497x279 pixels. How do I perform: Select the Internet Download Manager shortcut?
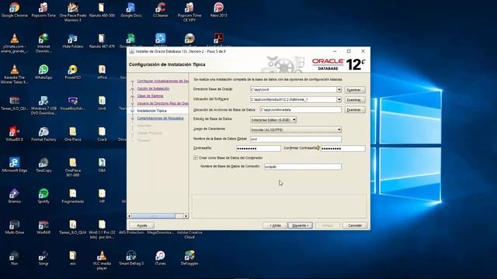[43, 43]
